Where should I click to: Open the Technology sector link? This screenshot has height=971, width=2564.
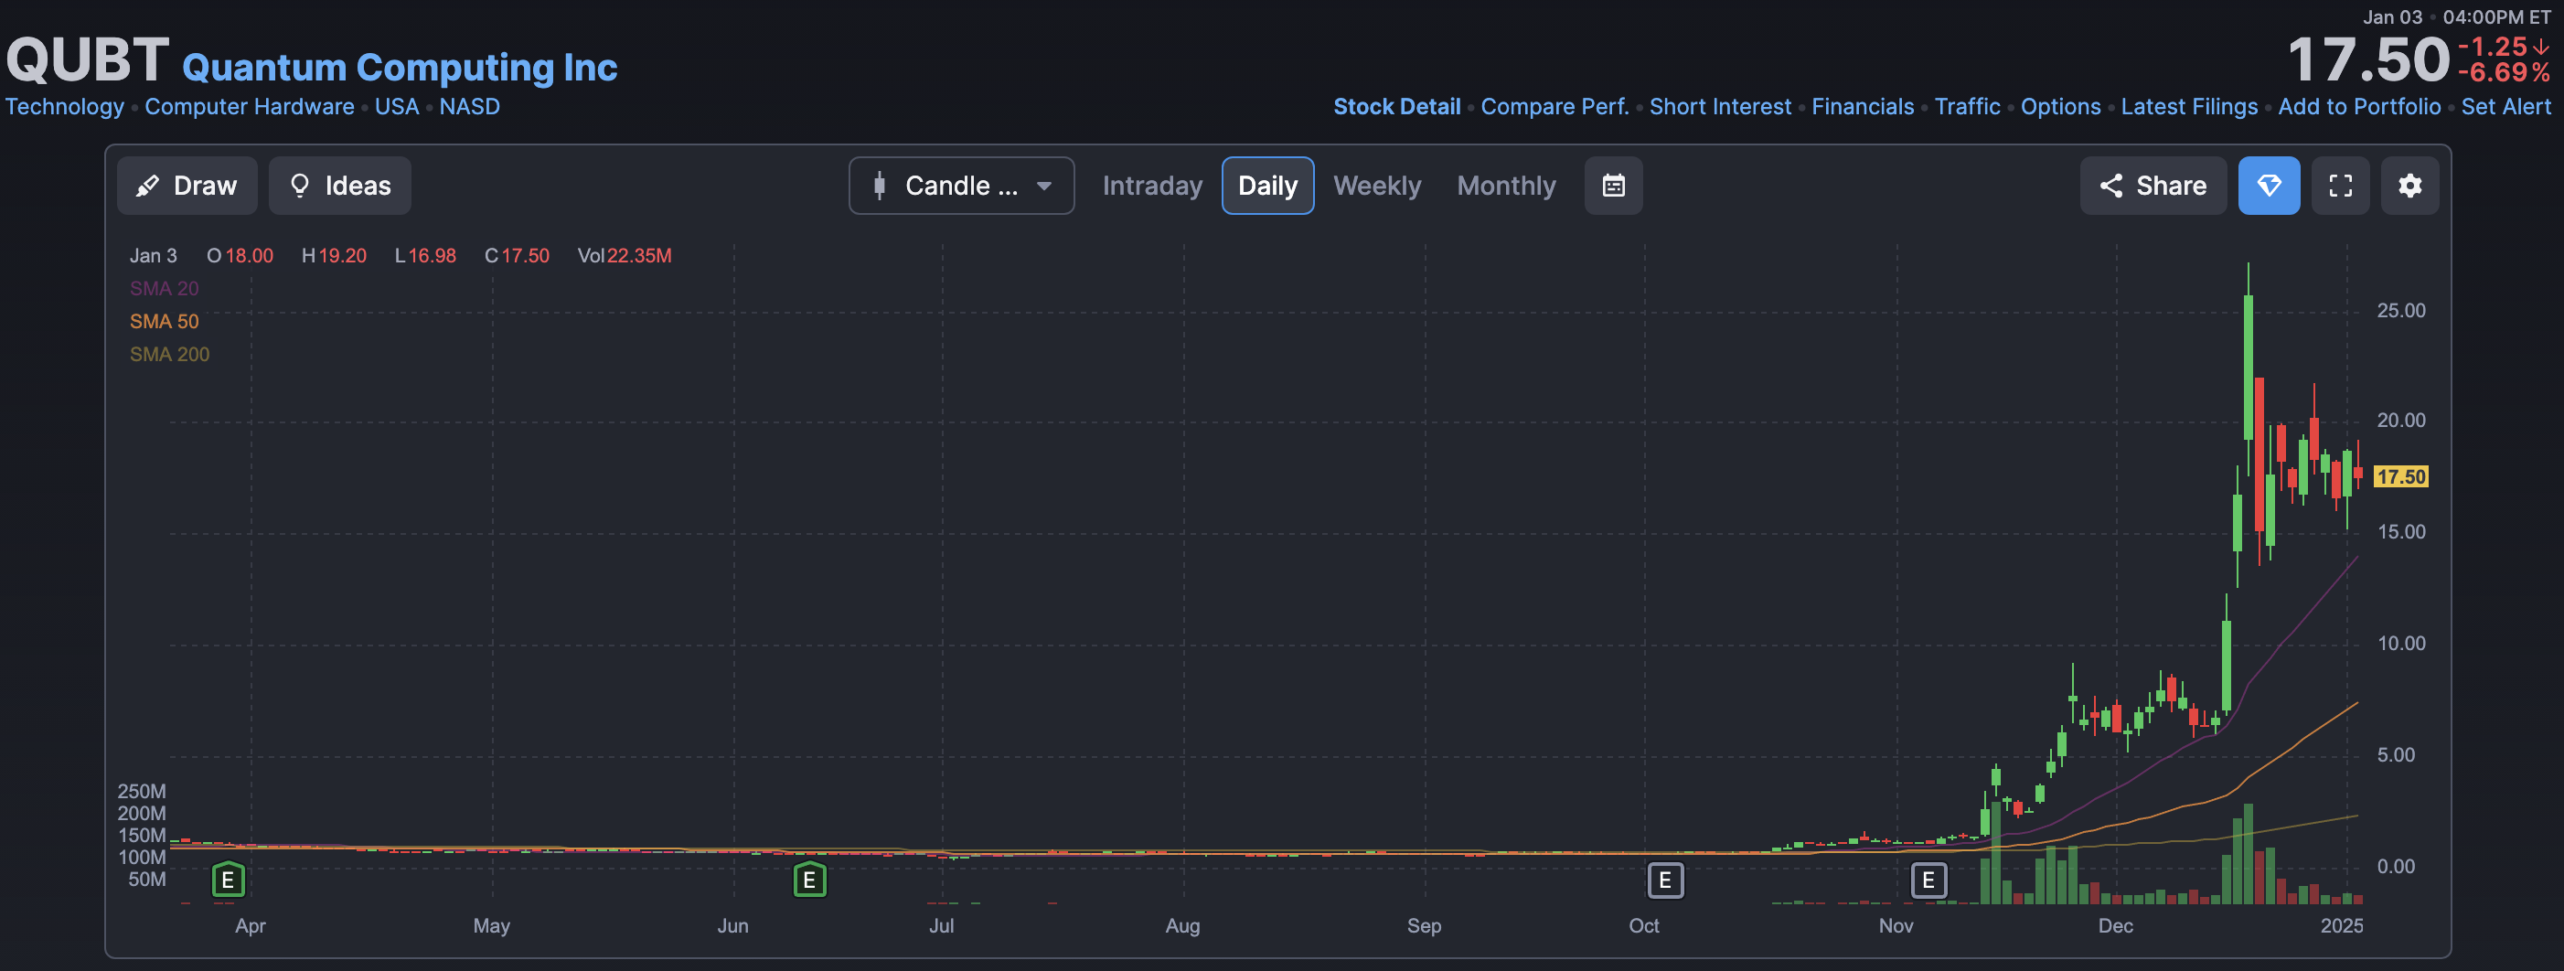click(65, 106)
